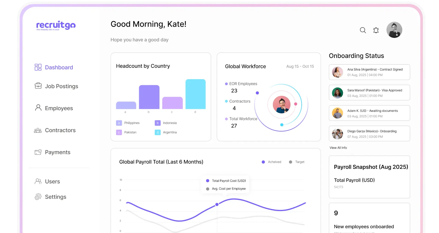Click the recruitgo logo
The width and height of the screenshot is (439, 233).
point(56,25)
